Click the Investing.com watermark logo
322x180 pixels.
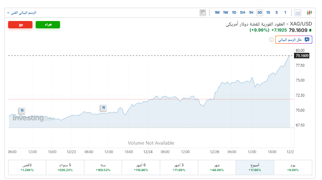tap(32, 118)
